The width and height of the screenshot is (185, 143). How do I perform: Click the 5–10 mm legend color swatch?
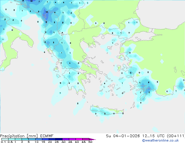[32, 139]
